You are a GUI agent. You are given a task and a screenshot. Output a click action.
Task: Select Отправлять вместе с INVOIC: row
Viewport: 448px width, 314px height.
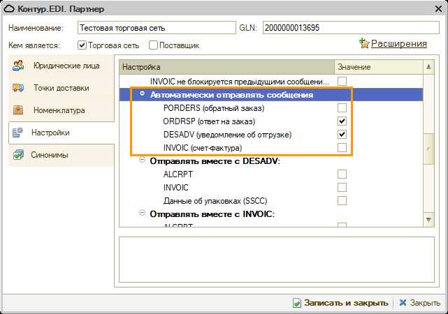point(271,214)
